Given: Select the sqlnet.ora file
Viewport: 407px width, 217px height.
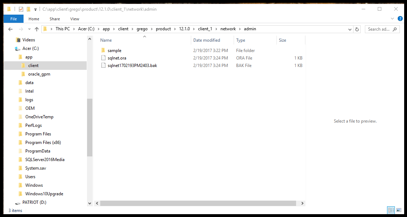Looking at the screenshot, I should coord(117,58).
